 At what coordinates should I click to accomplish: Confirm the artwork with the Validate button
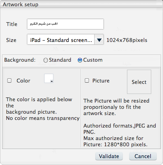(109, 156)
